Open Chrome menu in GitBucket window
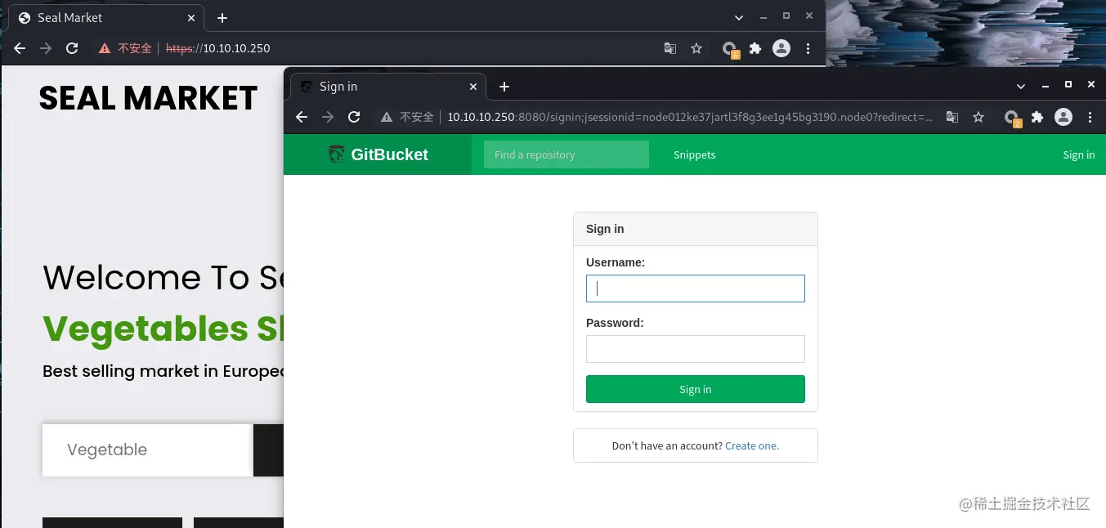The image size is (1106, 528). coord(1090,117)
